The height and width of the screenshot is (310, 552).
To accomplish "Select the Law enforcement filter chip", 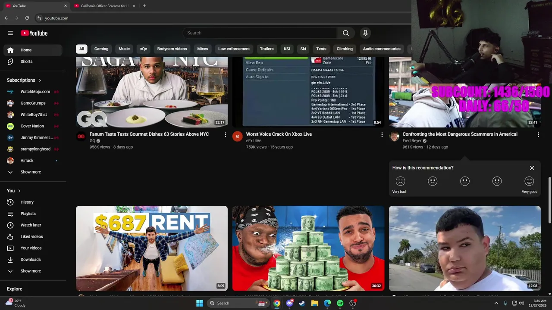I will coord(234,49).
